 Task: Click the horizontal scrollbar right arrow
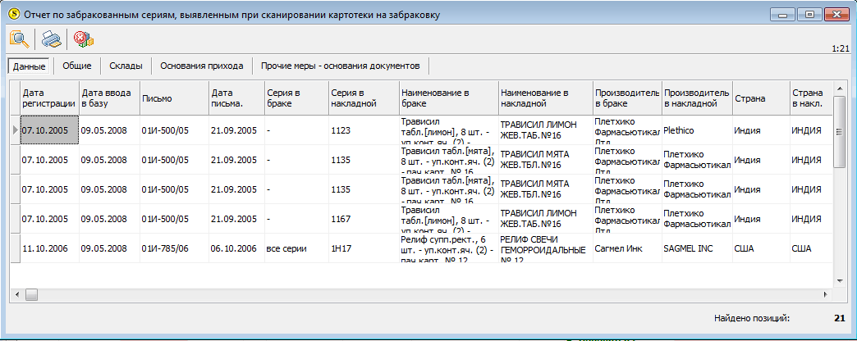827,294
